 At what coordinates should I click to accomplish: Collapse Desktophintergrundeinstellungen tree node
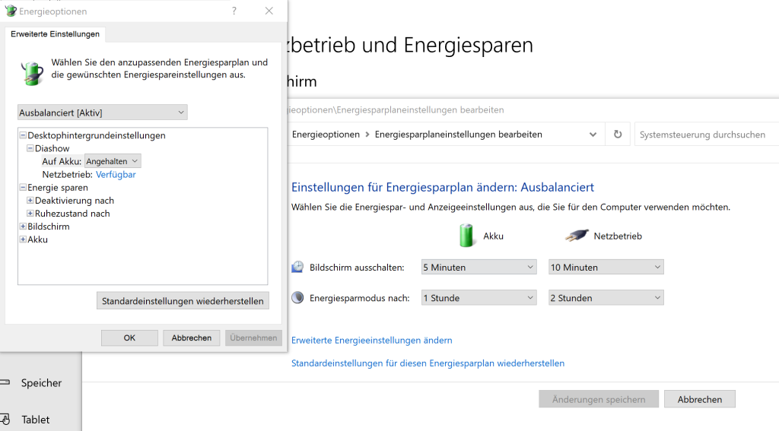(x=23, y=135)
